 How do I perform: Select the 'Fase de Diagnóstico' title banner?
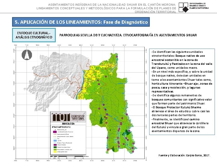pyautogui.click(x=81, y=22)
